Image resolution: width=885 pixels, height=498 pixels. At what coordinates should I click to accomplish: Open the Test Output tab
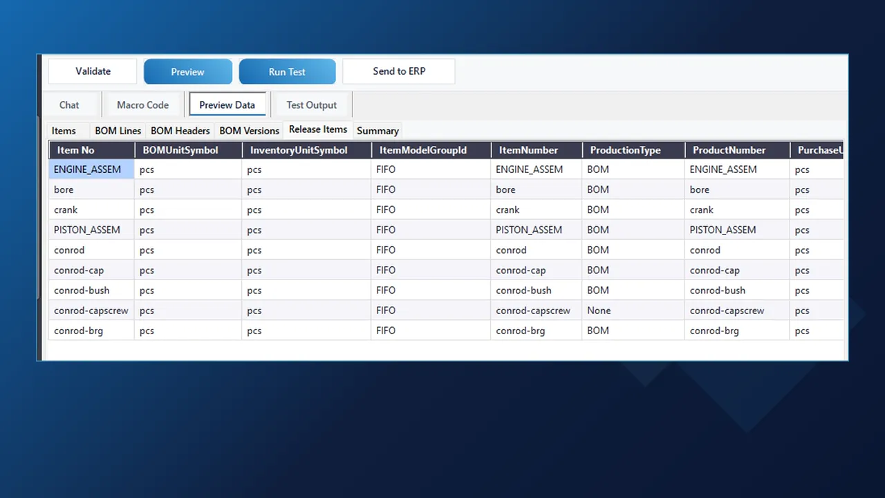point(312,105)
